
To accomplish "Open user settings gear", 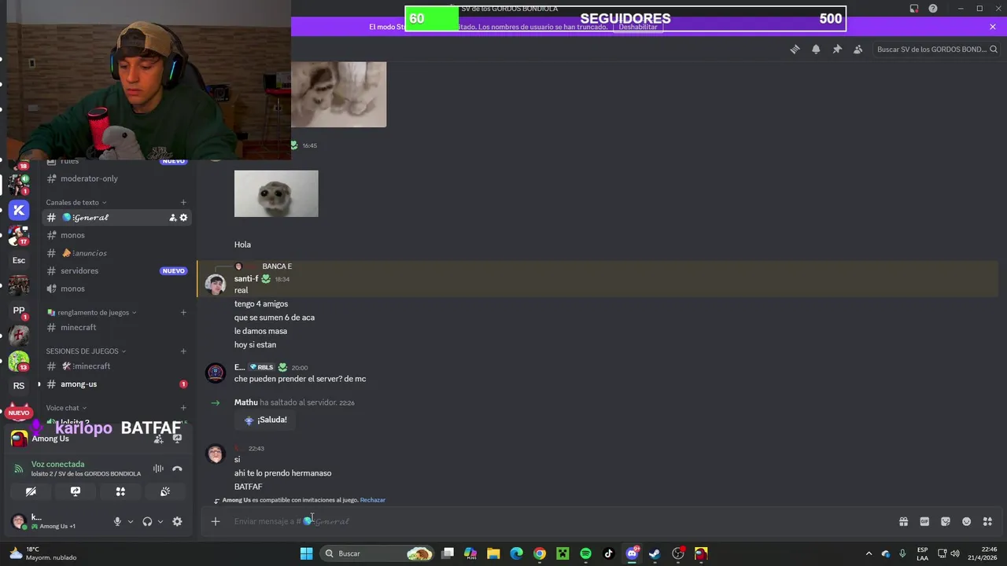I will point(177,521).
